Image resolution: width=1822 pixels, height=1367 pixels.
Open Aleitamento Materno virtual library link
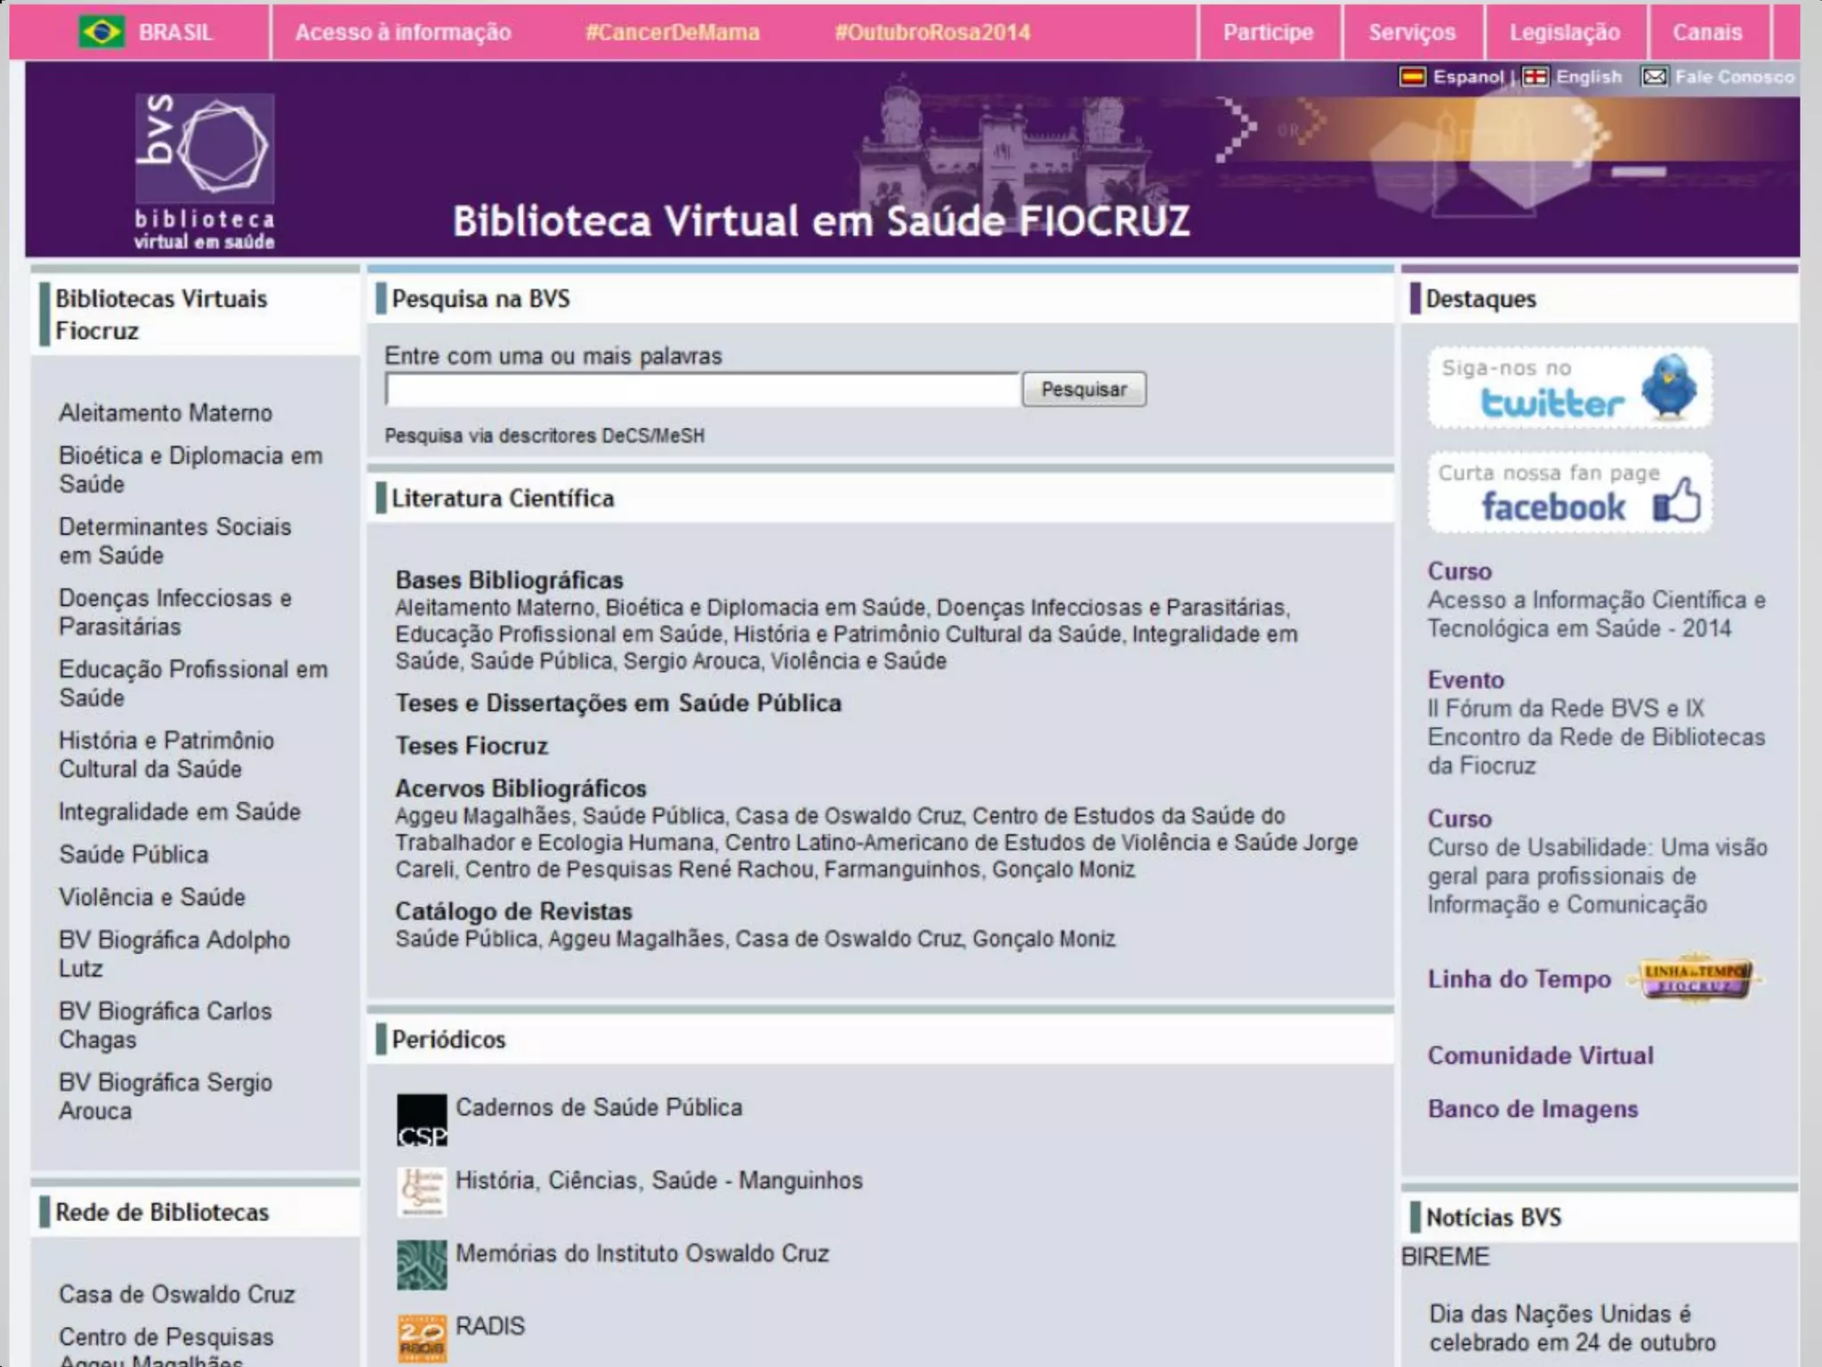pyautogui.click(x=165, y=413)
